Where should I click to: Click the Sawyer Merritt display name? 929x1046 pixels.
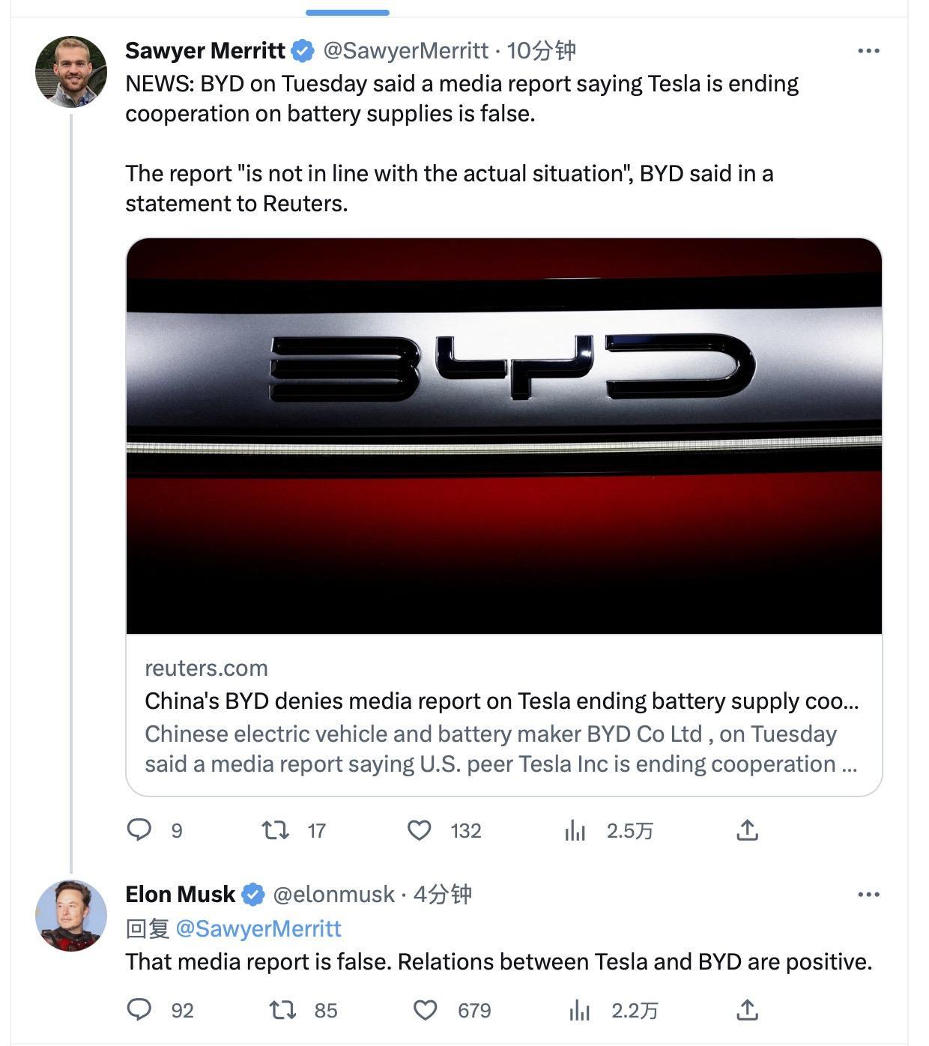coord(205,51)
